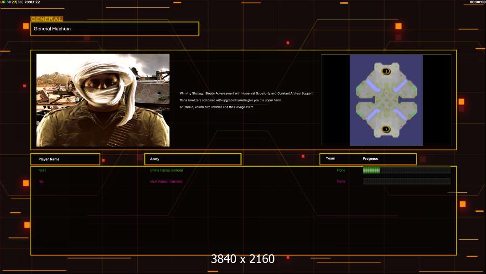Click NHH's green loading progress bar
This screenshot has width=486, height=274.
point(407,170)
